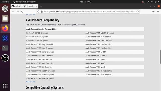Click the page vertical scrollbar
Image resolution: width=161 pixels, height=91 pixels.
point(160,57)
